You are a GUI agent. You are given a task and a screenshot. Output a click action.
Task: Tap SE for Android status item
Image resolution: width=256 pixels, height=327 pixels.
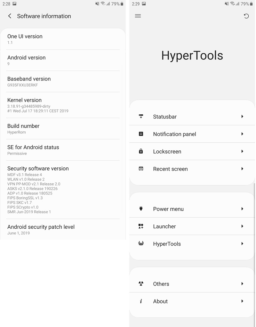(63, 150)
